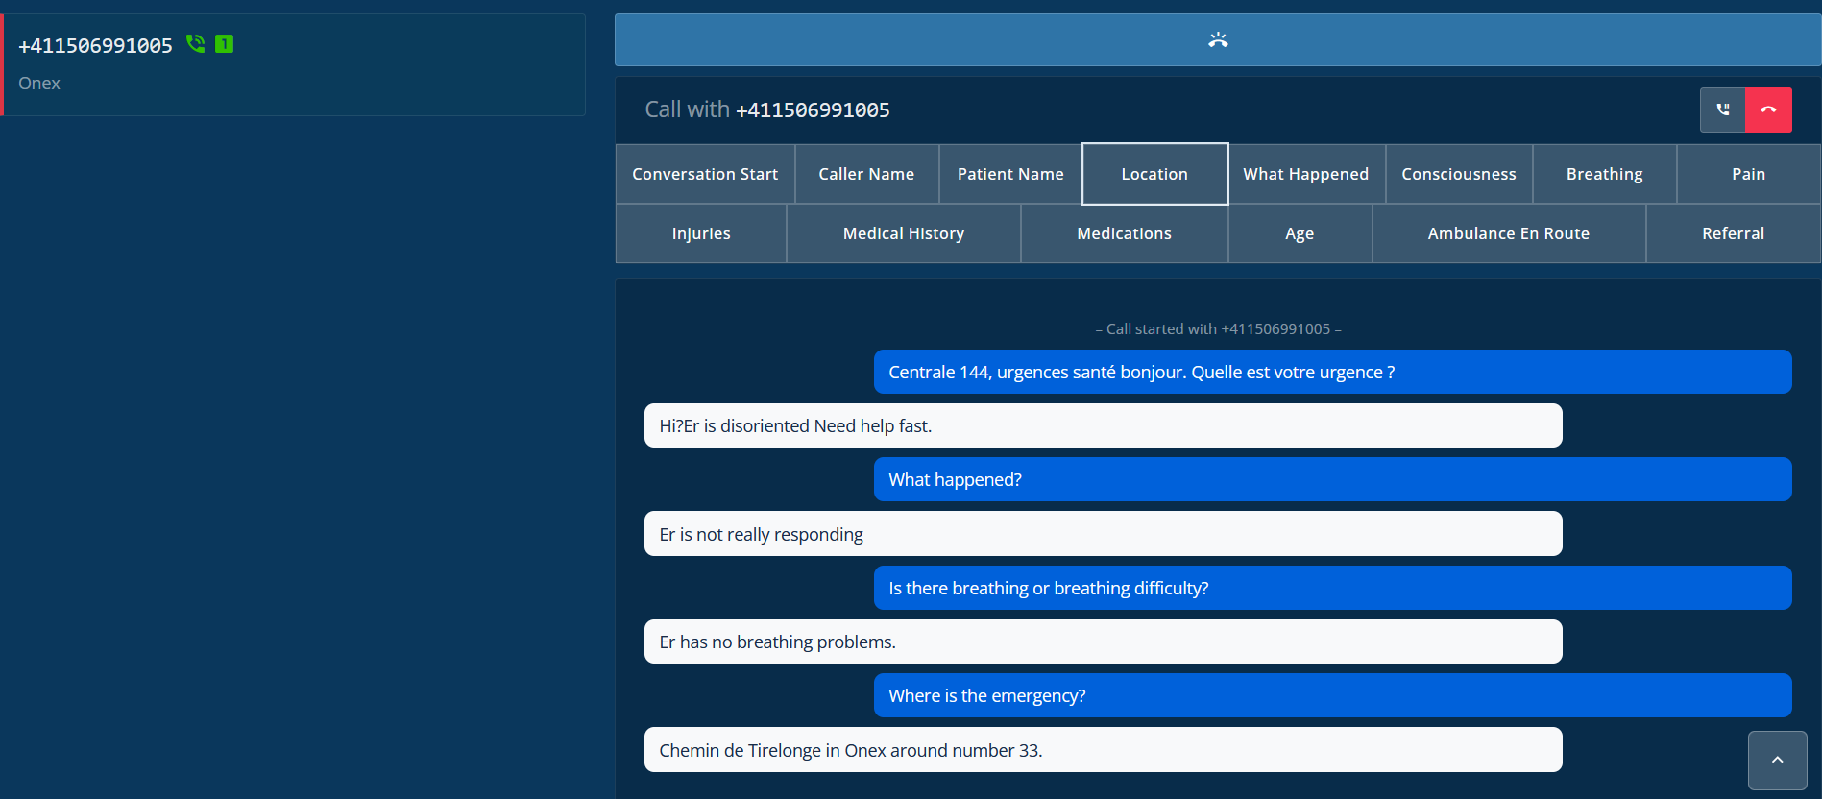Image resolution: width=1822 pixels, height=799 pixels.
Task: Click the 'Er has no breathing problems.' message
Action: [1103, 642]
